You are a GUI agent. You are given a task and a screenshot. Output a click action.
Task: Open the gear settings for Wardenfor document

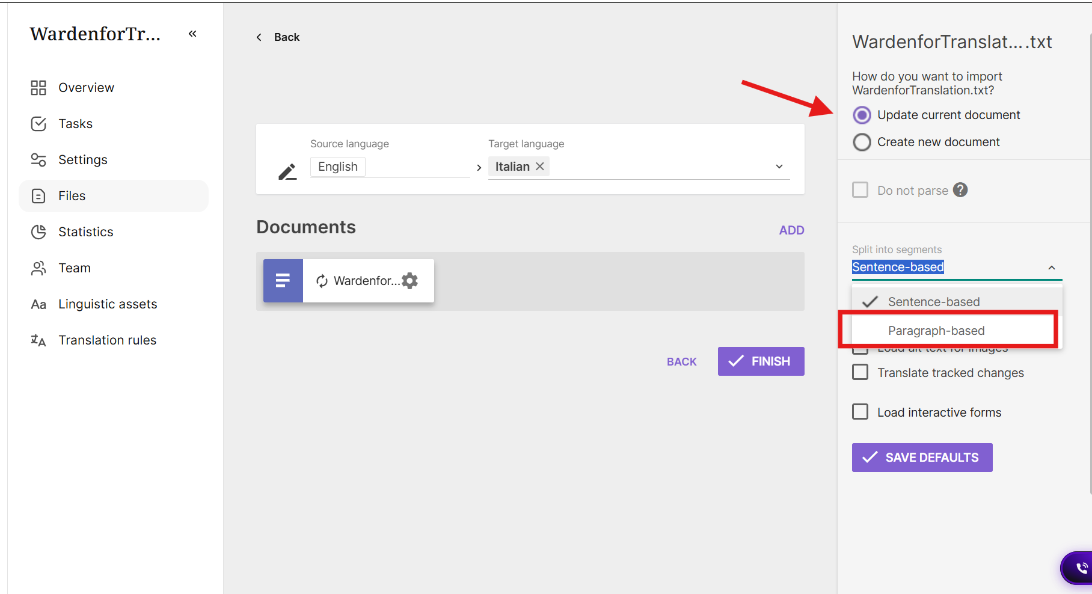(x=410, y=281)
